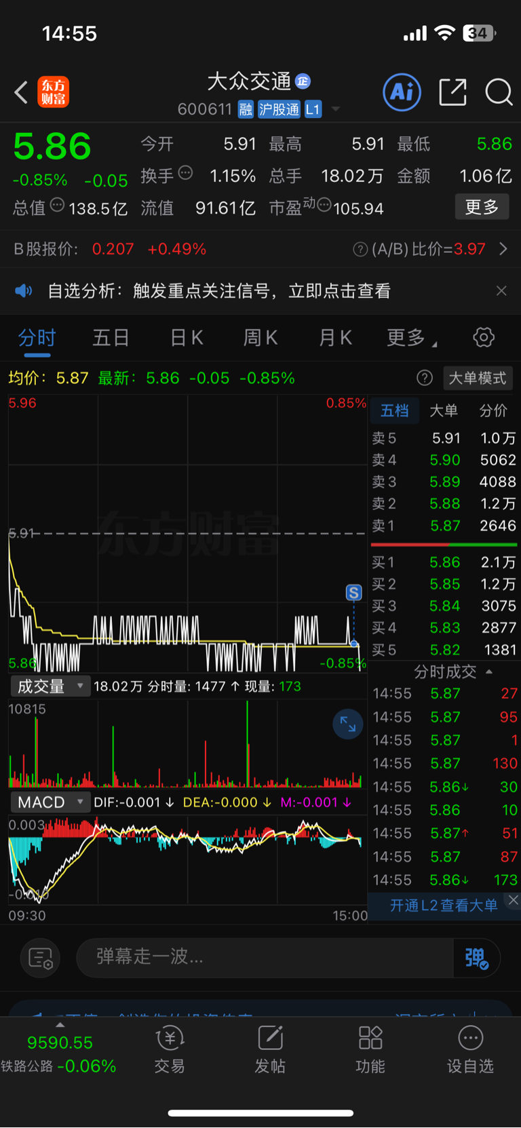This screenshot has width=521, height=1128.
Task: Open the 东方财富 logo icon
Action: pos(54,92)
